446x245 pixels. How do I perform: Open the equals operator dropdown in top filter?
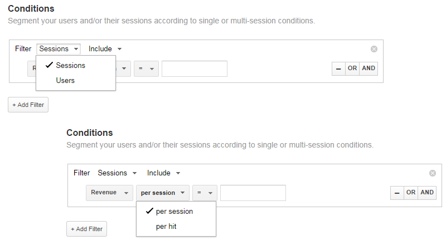pyautogui.click(x=146, y=68)
